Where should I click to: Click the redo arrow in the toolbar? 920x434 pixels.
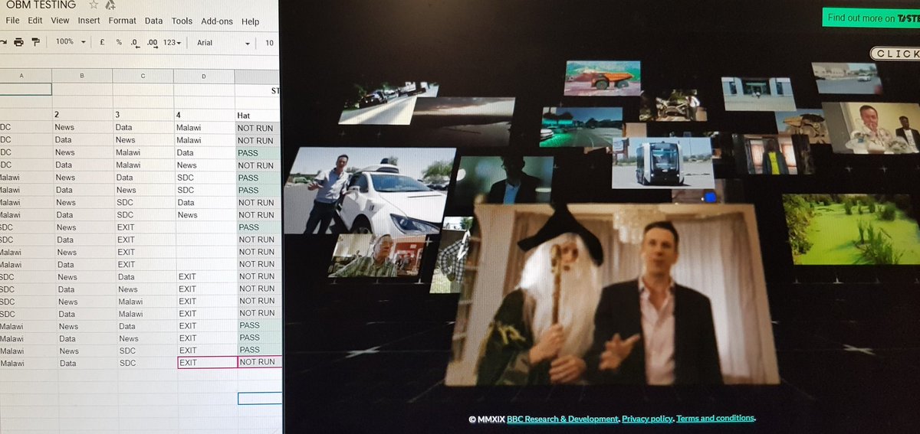(2, 42)
